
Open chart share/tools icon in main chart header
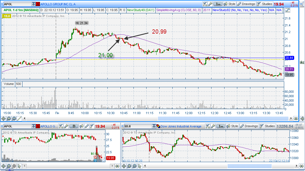[205, 4]
